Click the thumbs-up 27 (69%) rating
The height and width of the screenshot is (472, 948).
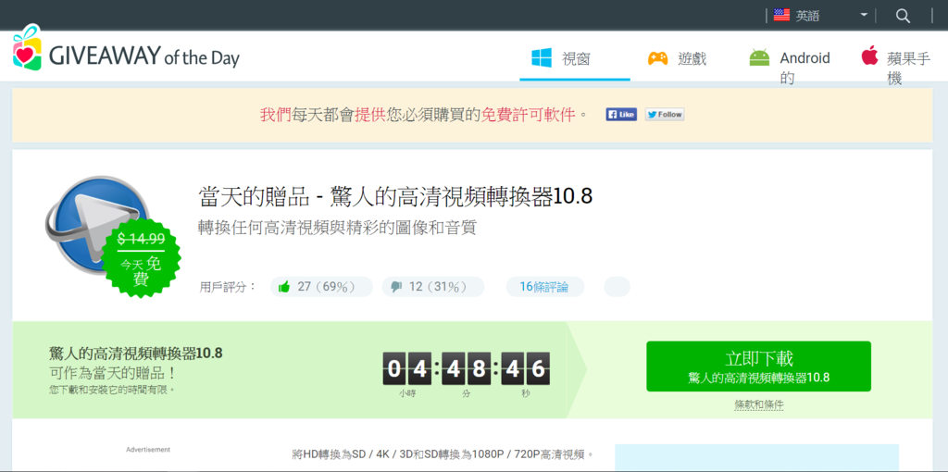click(321, 287)
